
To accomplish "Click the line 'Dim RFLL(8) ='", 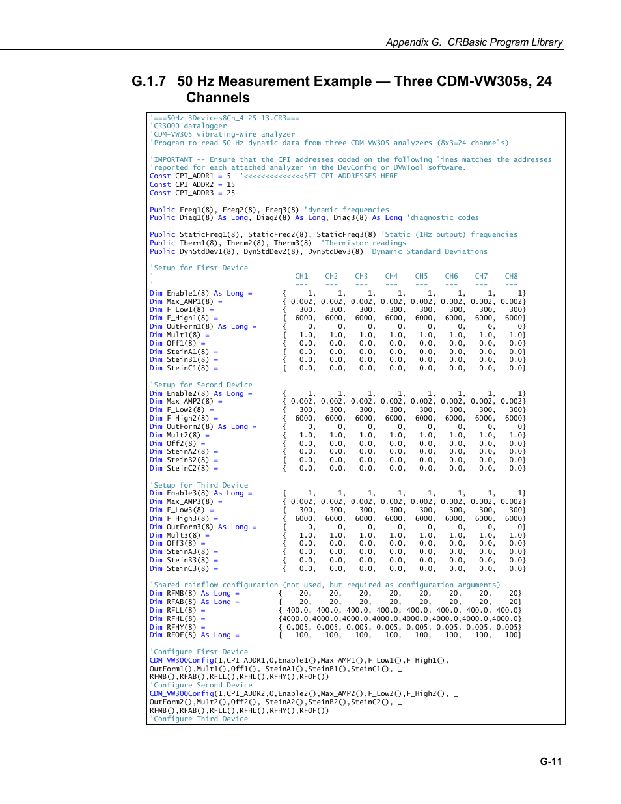I will tap(336, 611).
